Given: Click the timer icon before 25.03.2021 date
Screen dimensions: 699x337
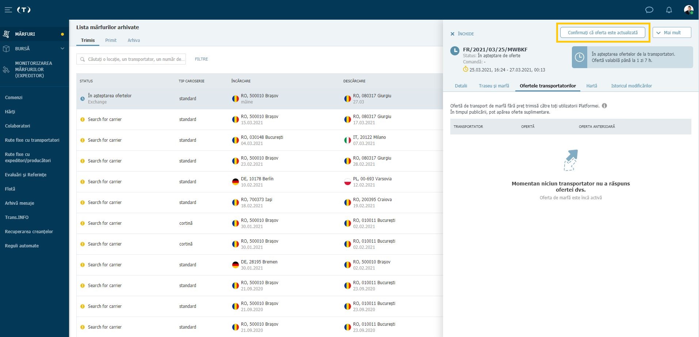Looking at the screenshot, I should point(465,69).
